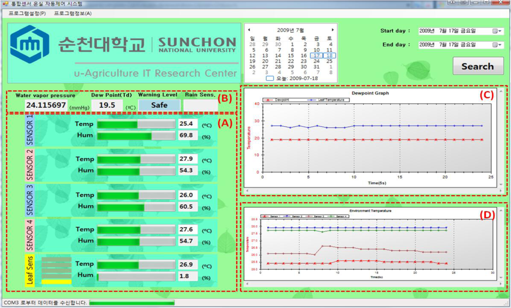This screenshot has height=308, width=511.
Task: Click the Environment Temperature chart title
Action: tap(370, 211)
